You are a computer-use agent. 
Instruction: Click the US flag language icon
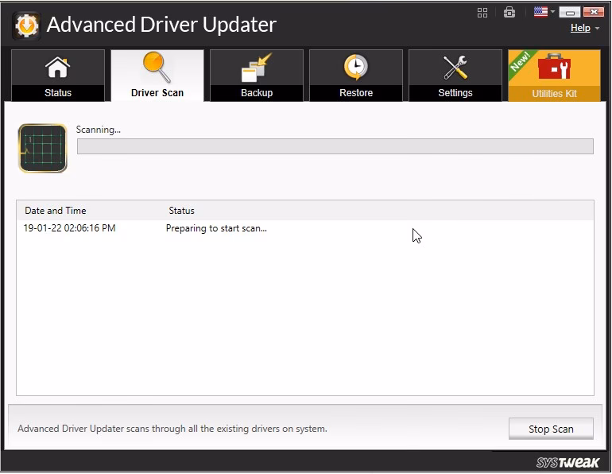coord(540,12)
